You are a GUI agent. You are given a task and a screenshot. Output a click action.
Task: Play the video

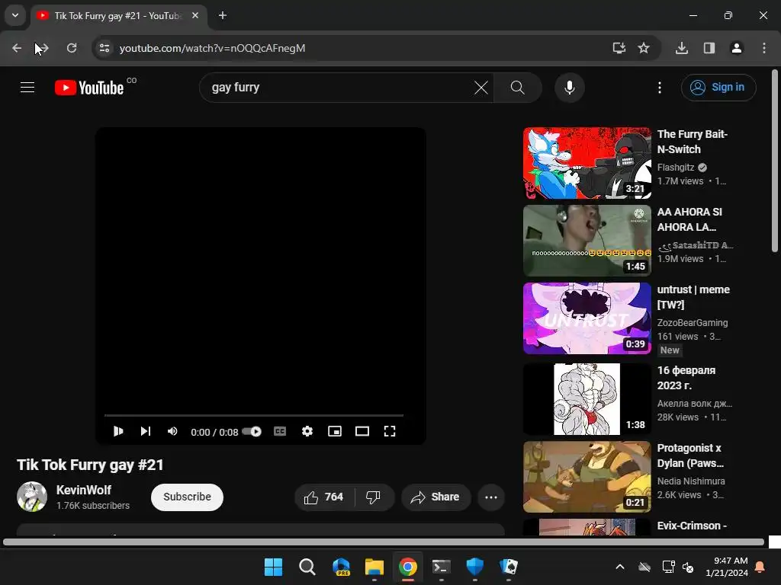point(118,431)
